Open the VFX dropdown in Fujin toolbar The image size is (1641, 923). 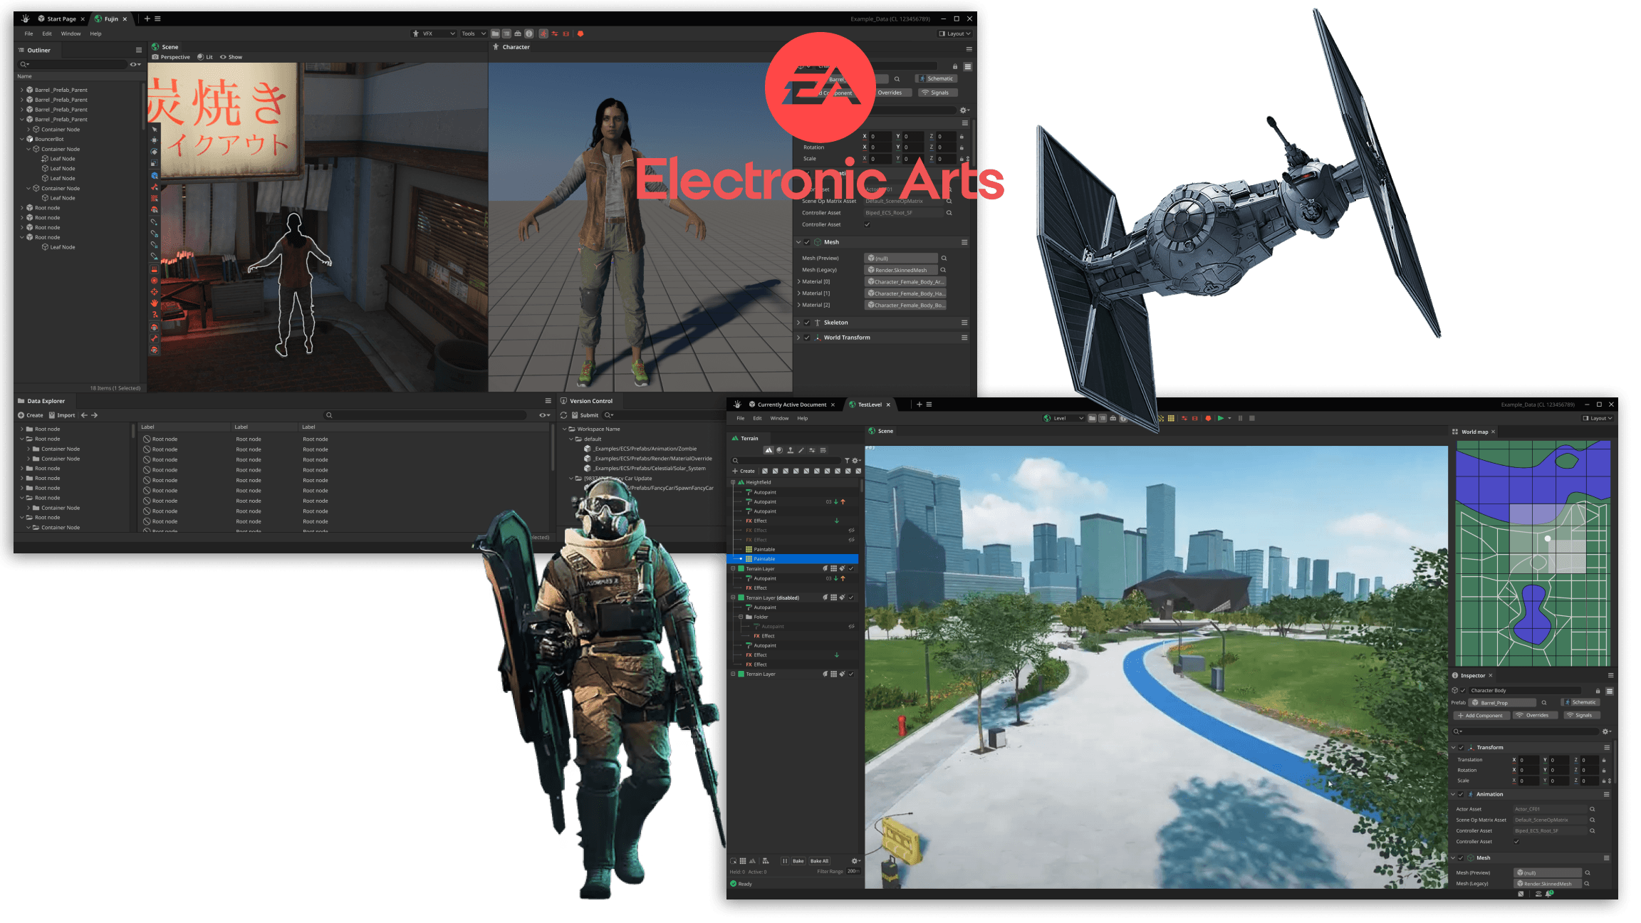(434, 33)
